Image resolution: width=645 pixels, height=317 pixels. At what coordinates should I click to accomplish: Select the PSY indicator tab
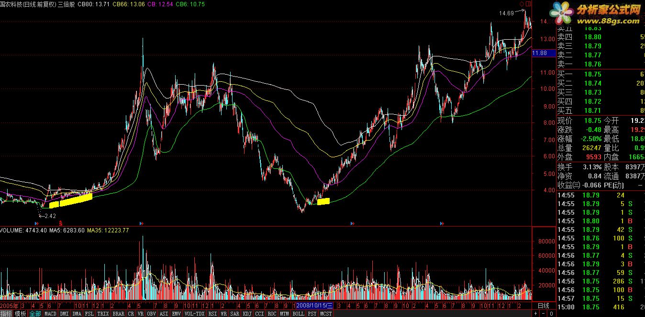[x=312, y=314]
